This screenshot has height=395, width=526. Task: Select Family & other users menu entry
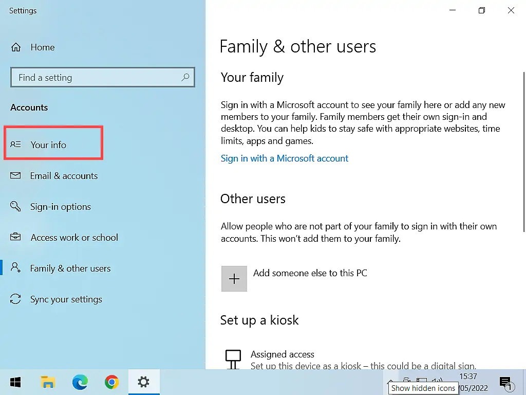(70, 268)
